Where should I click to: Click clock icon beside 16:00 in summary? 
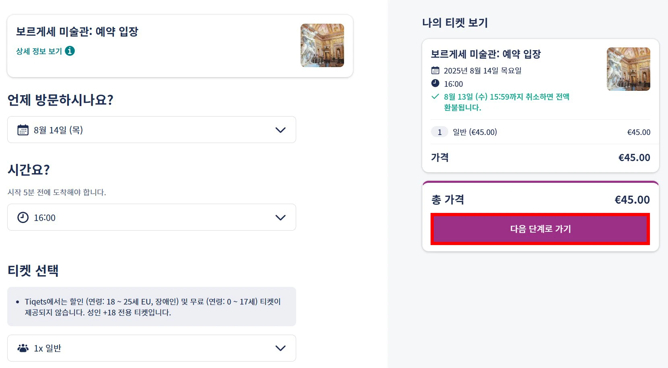[435, 84]
